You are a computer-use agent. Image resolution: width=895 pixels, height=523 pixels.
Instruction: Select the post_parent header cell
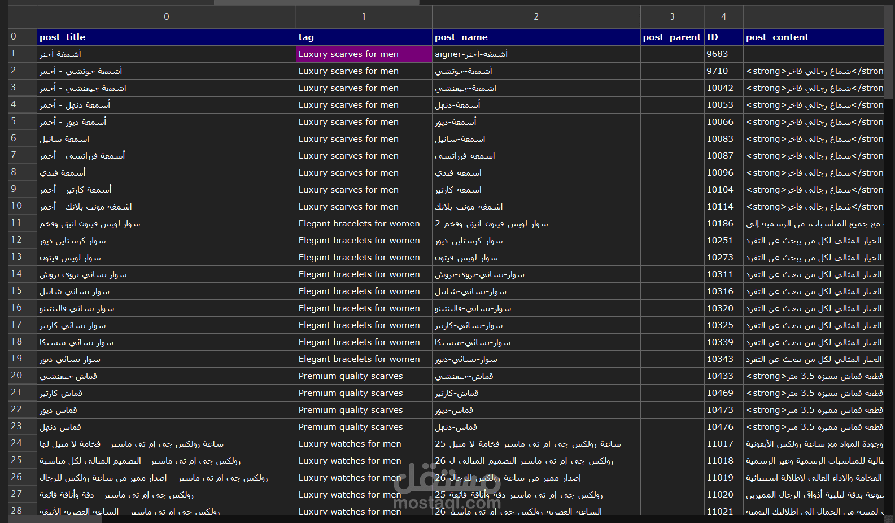[x=672, y=37]
